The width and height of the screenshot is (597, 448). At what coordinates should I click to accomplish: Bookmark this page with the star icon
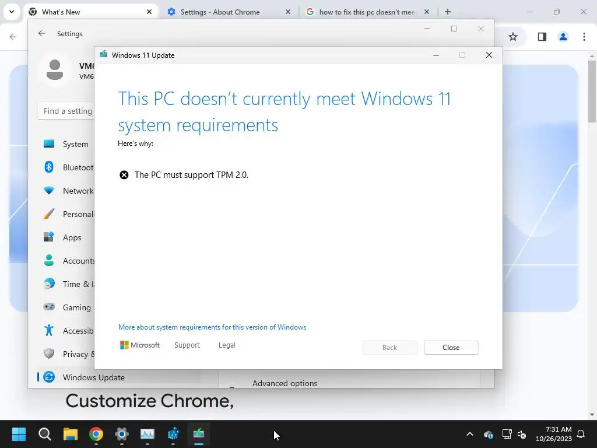[513, 37]
